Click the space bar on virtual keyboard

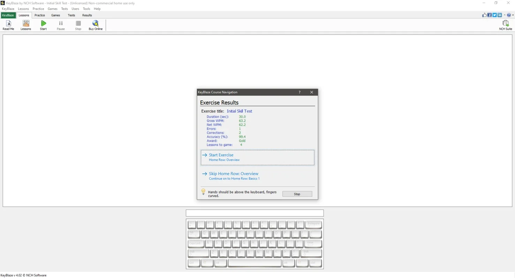click(x=255, y=263)
